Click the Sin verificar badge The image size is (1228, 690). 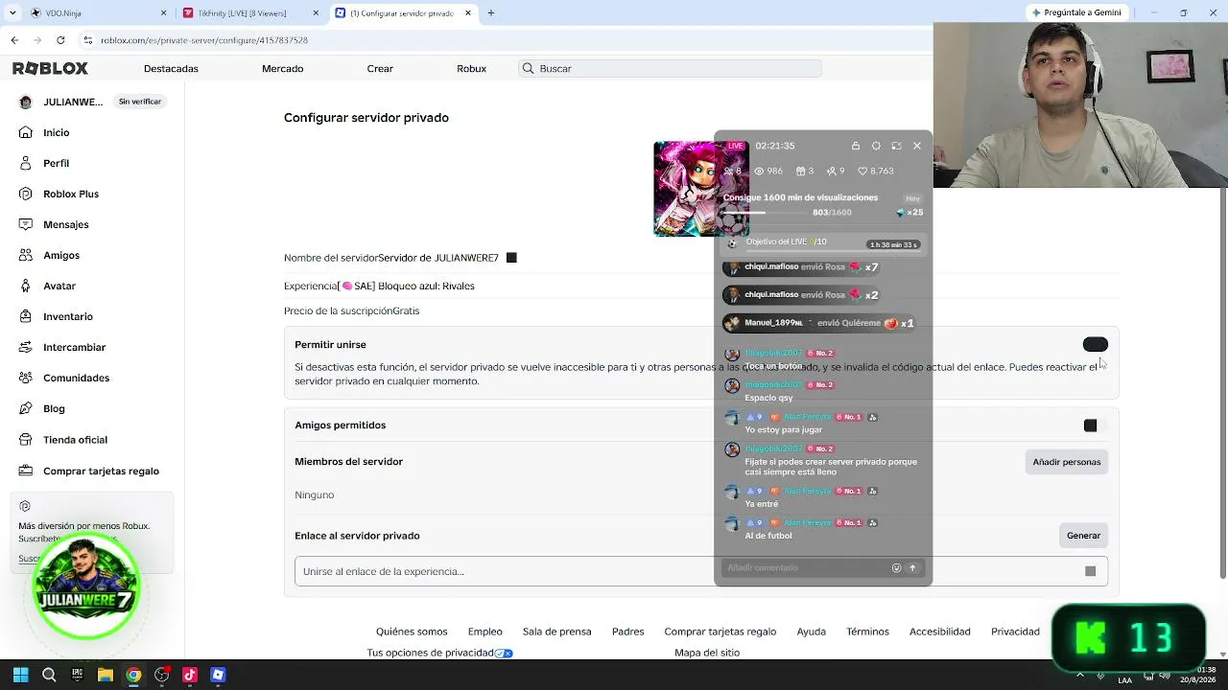click(x=140, y=102)
